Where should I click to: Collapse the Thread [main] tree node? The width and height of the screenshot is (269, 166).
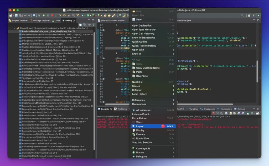pos(14,28)
